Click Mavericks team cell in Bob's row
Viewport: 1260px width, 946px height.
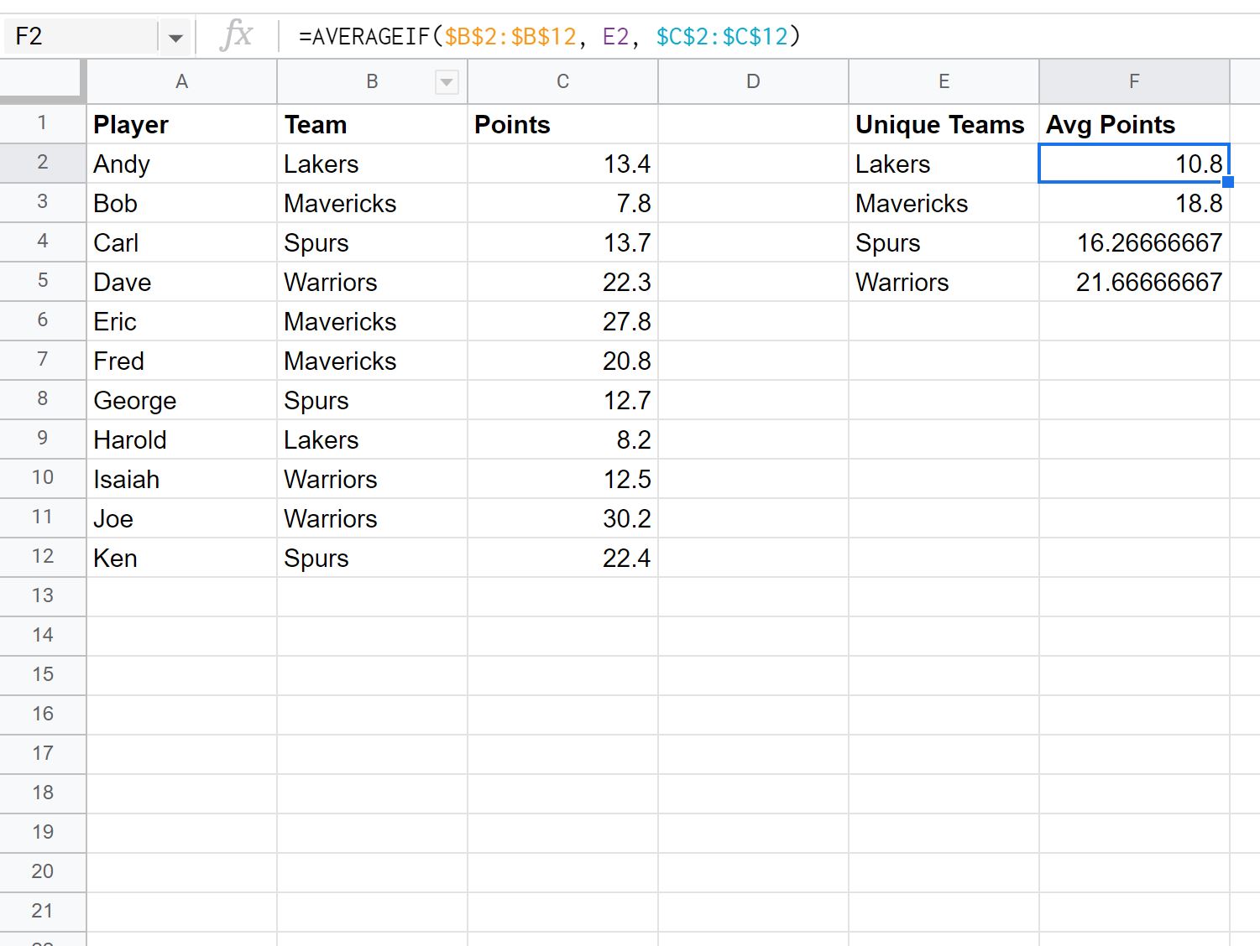coord(373,203)
